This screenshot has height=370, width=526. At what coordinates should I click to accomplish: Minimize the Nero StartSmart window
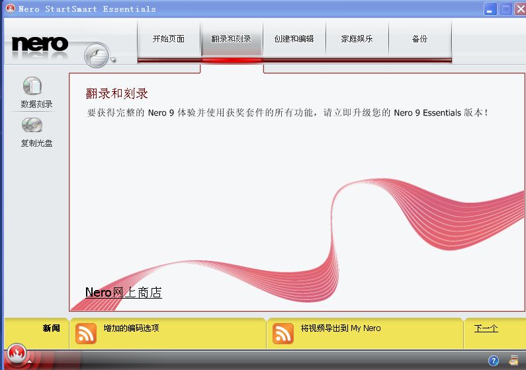pos(490,9)
